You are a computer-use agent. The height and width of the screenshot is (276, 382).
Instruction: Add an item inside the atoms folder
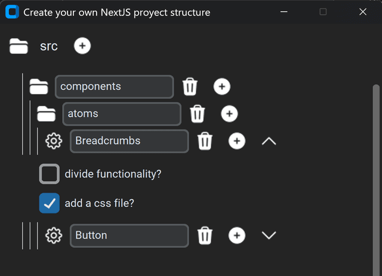click(x=229, y=113)
